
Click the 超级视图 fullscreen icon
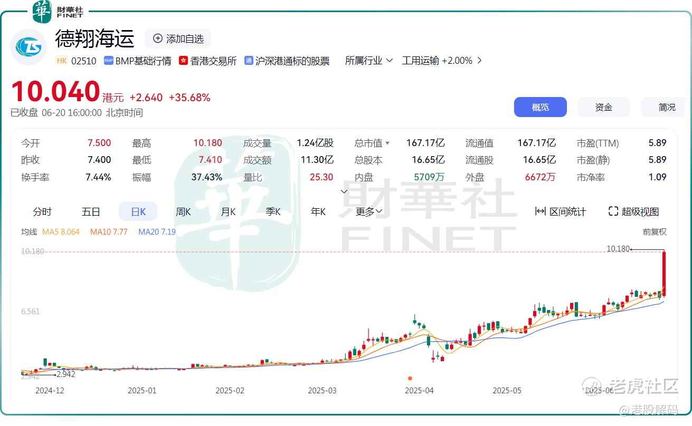[x=613, y=211]
